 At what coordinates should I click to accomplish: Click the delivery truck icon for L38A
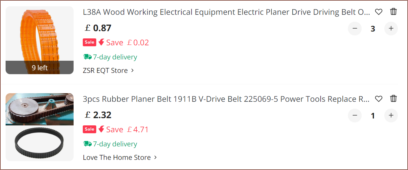(x=87, y=57)
